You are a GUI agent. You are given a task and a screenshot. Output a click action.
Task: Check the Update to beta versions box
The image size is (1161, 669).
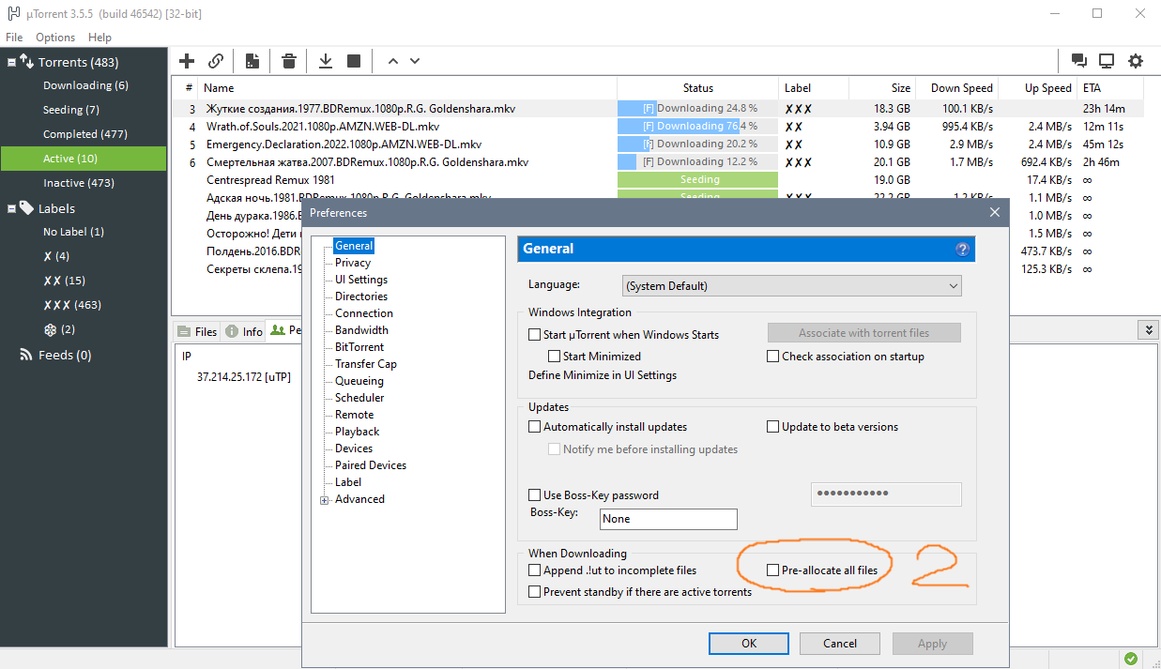[x=773, y=427]
